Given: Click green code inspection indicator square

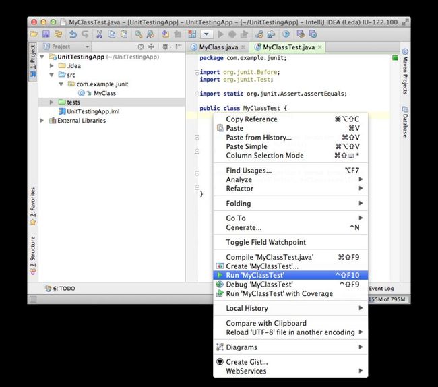Looking at the screenshot, I should click(395, 58).
